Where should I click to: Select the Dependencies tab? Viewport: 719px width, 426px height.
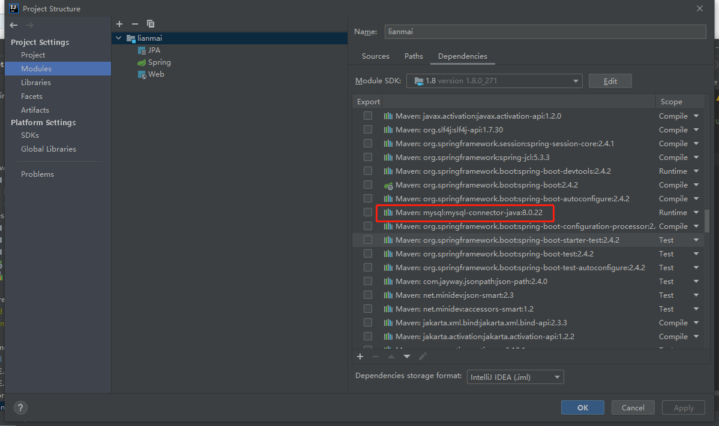[x=463, y=56]
